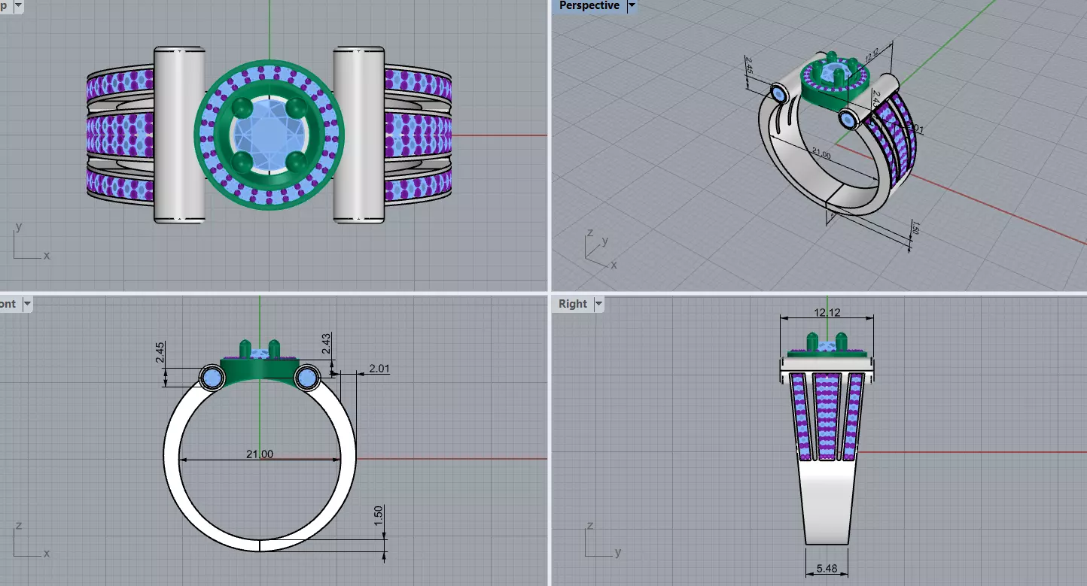Open the Perspective viewport dropdown arrow
1087x586 pixels.
[632, 5]
